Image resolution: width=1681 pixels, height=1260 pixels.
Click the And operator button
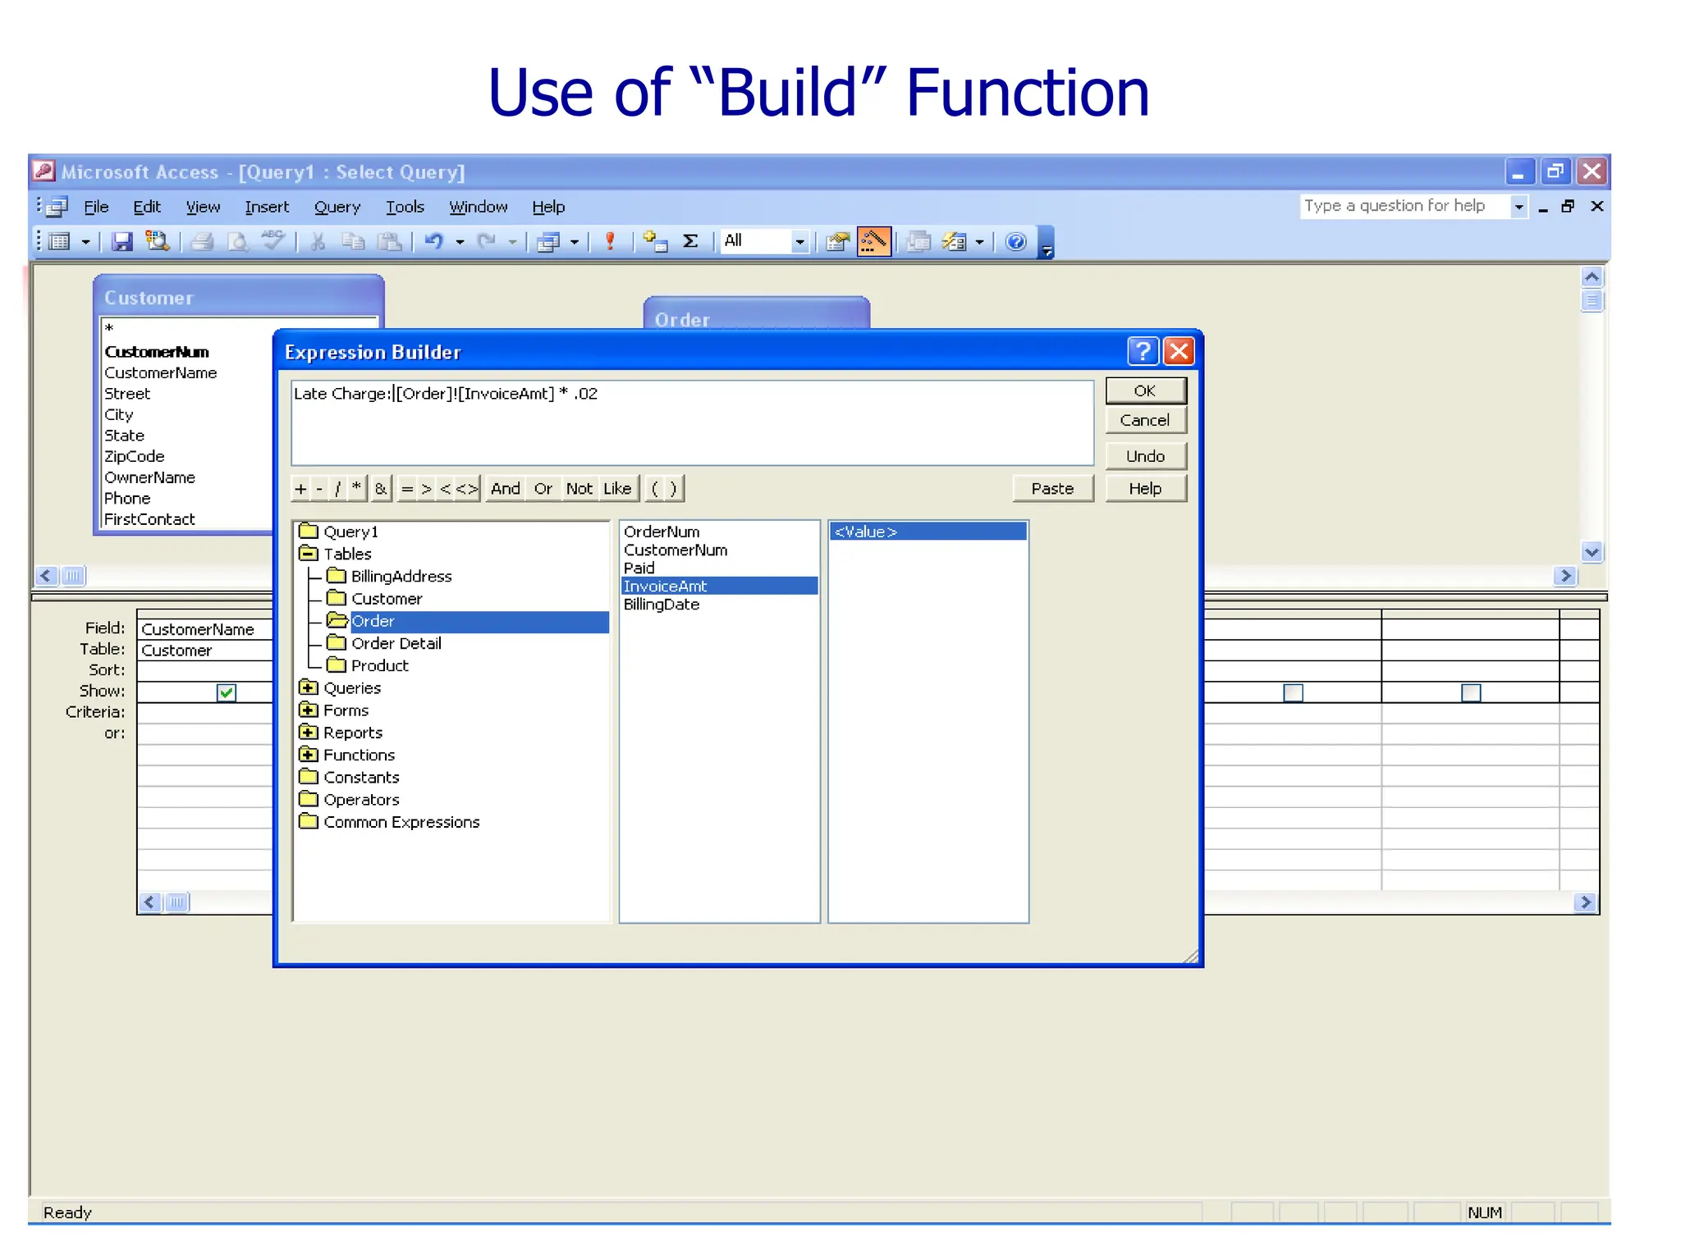(x=506, y=488)
